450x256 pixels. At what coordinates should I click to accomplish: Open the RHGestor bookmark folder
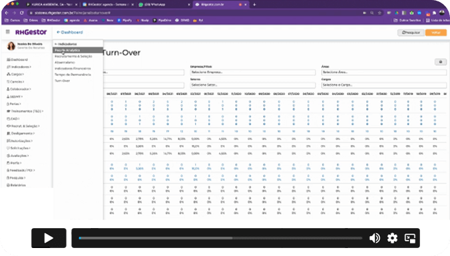51,21
